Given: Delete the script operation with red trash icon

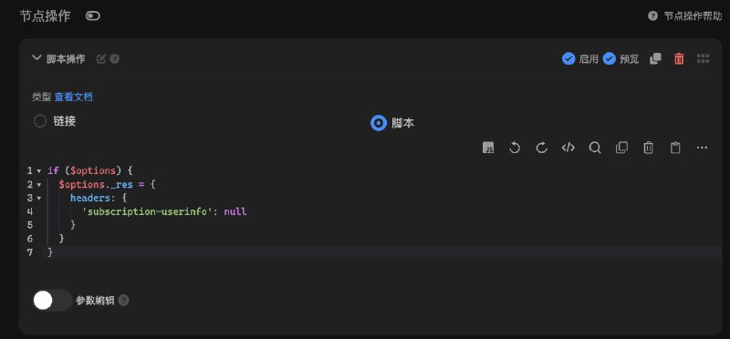Looking at the screenshot, I should 679,58.
